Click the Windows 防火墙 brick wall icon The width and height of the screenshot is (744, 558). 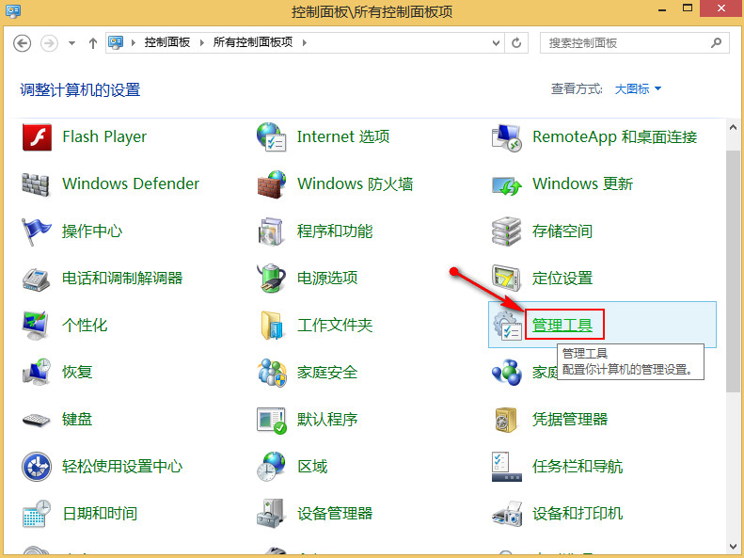272,184
